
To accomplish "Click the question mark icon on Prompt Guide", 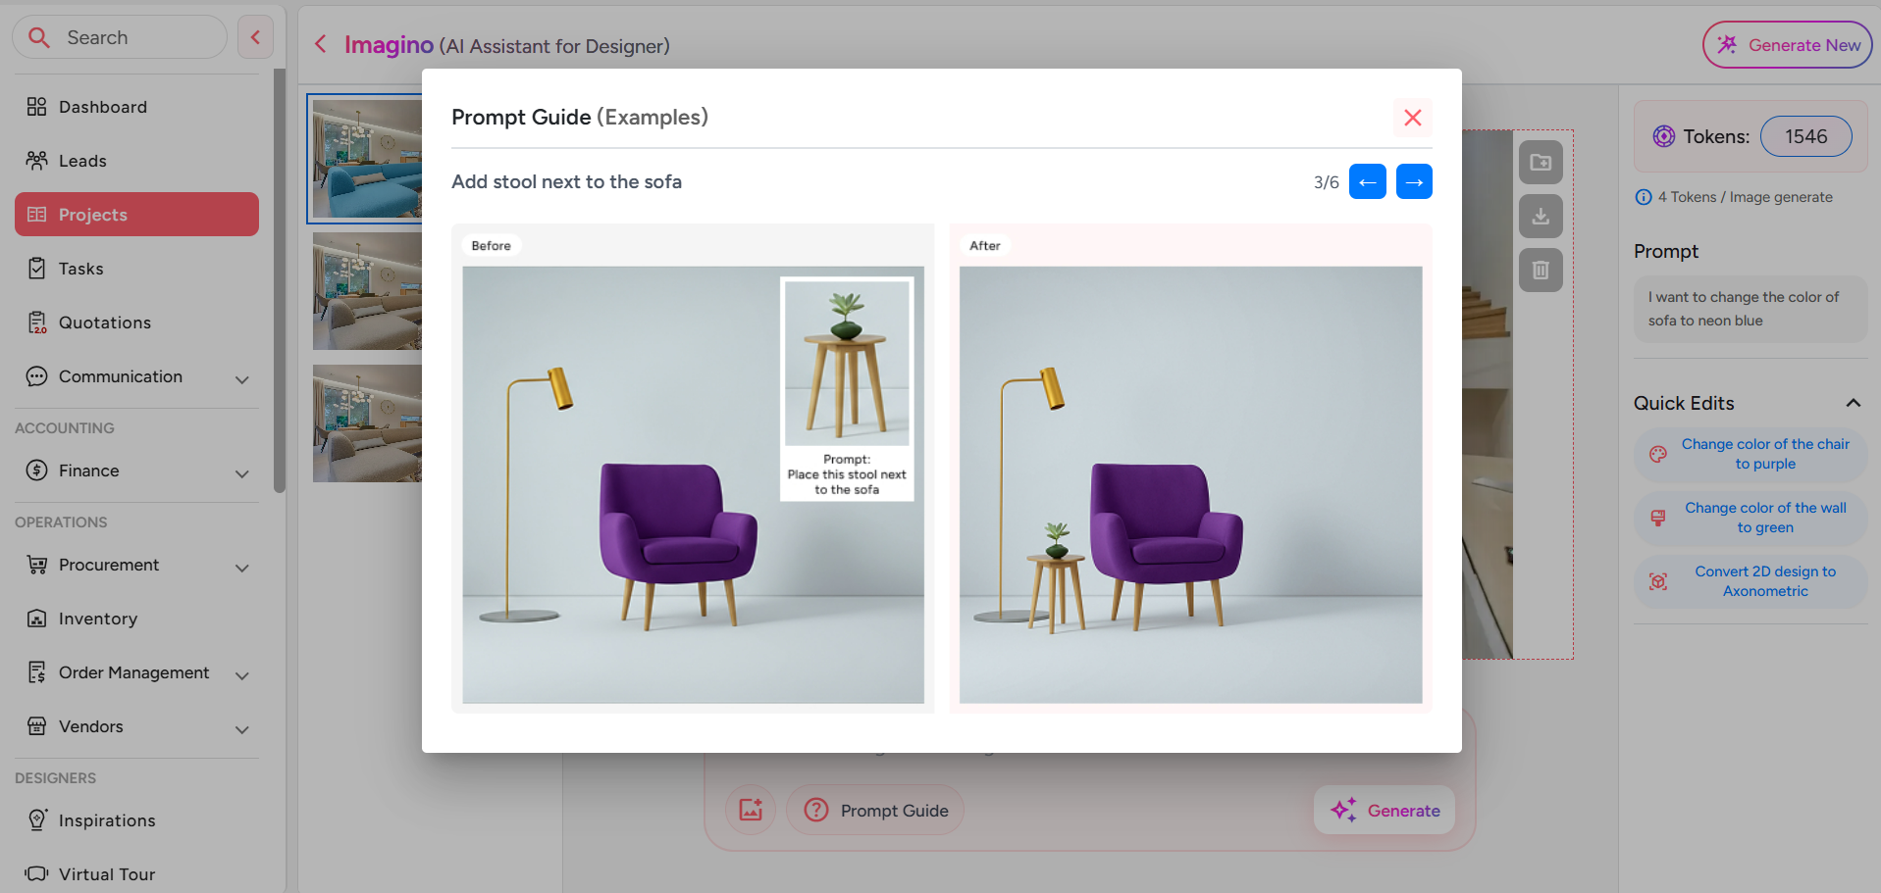I will point(815,810).
